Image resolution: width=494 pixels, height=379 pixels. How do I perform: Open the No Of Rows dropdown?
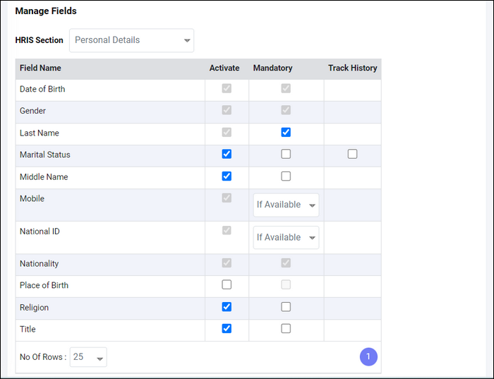tap(88, 357)
